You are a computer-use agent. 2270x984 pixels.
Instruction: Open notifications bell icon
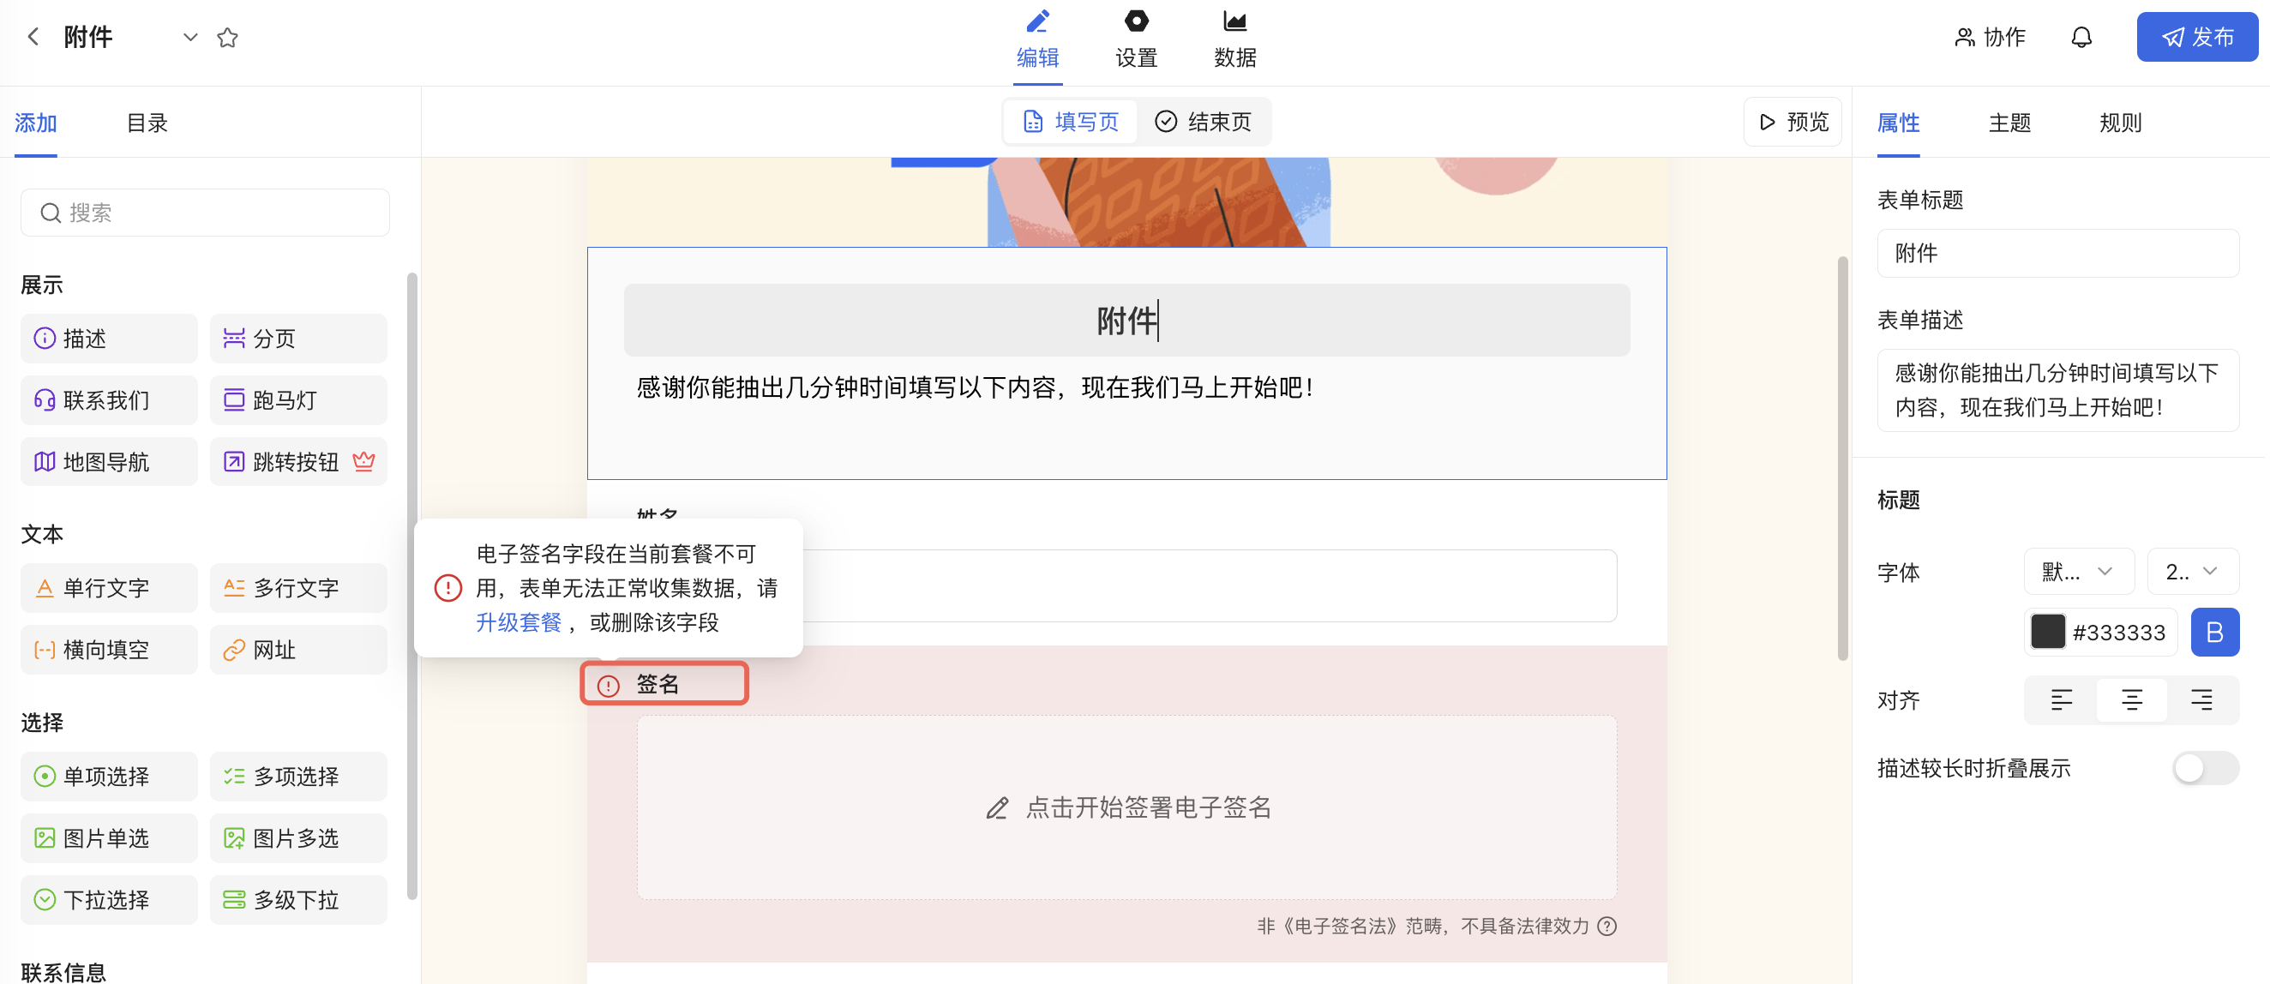click(2081, 37)
